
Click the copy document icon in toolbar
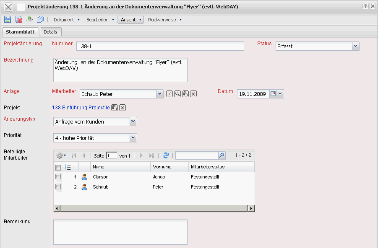point(40,19)
